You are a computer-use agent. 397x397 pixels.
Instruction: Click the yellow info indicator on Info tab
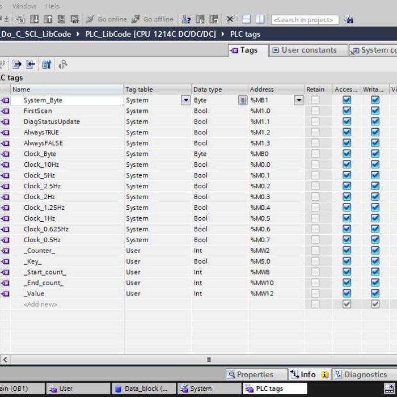click(x=324, y=374)
